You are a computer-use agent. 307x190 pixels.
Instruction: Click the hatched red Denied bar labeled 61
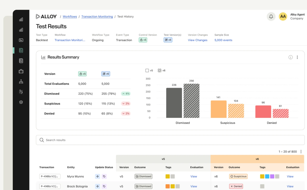point(281,113)
